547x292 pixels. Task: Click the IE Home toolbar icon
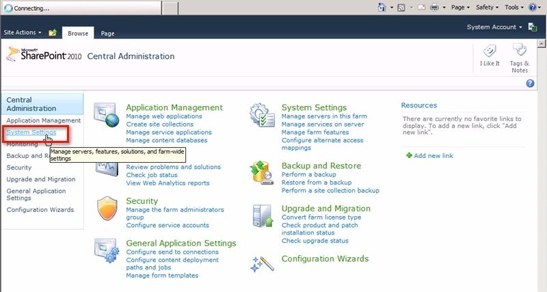(x=382, y=7)
